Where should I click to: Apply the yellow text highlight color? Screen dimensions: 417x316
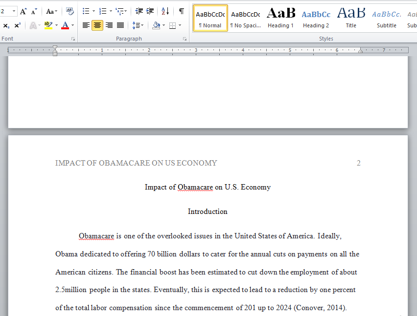pos(48,25)
